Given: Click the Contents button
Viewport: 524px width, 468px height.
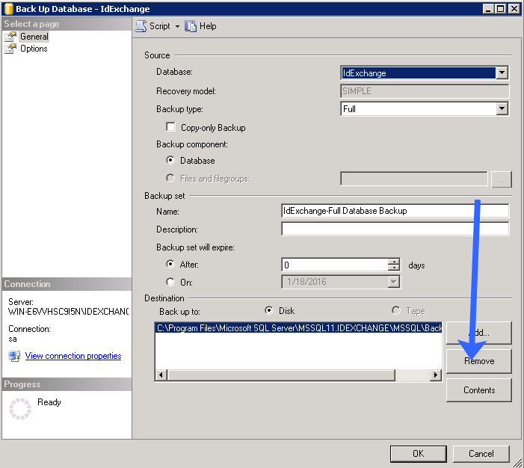Looking at the screenshot, I should pyautogui.click(x=479, y=390).
